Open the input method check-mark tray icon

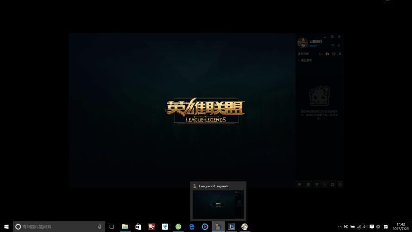(386, 226)
